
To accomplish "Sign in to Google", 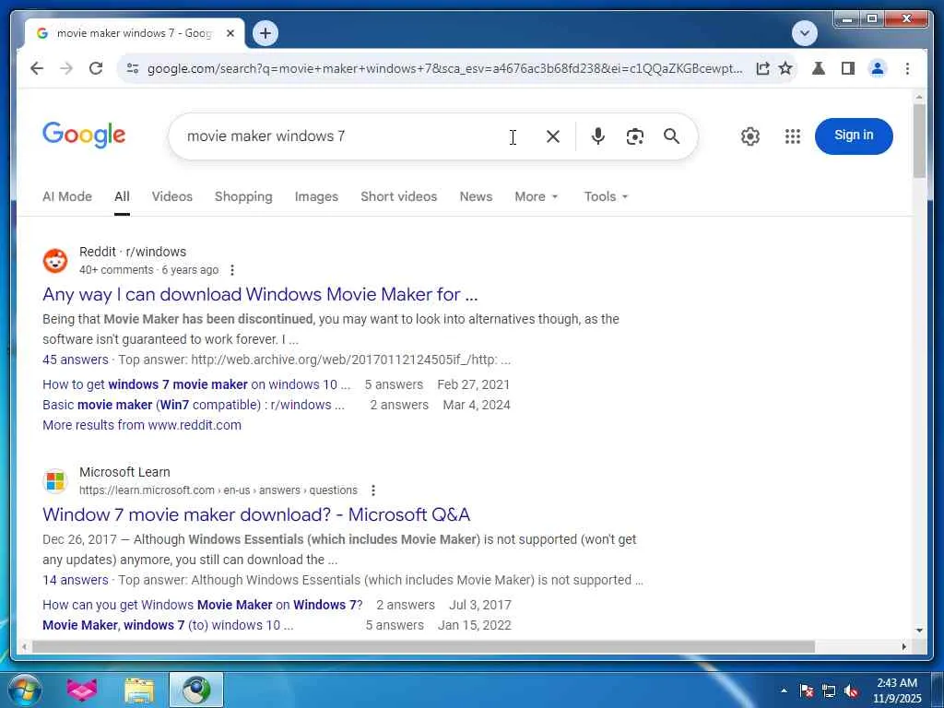I will (x=854, y=136).
